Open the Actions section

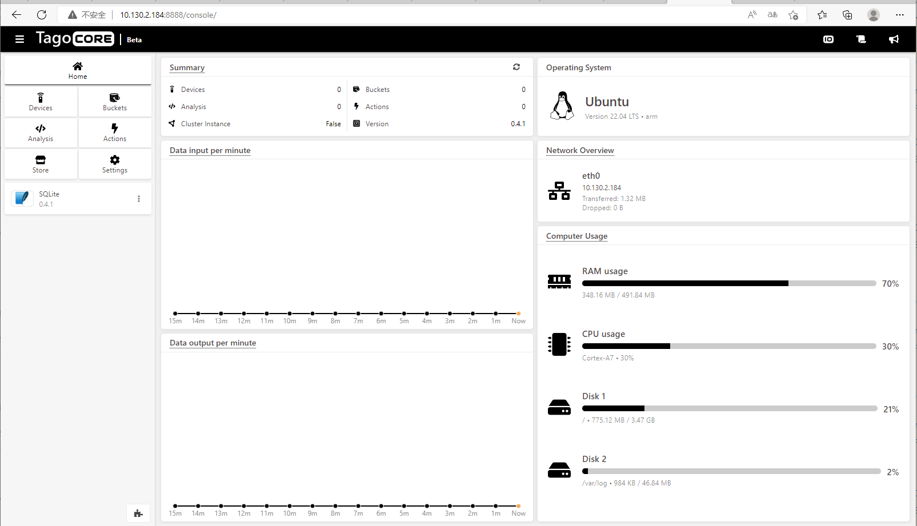tap(115, 132)
